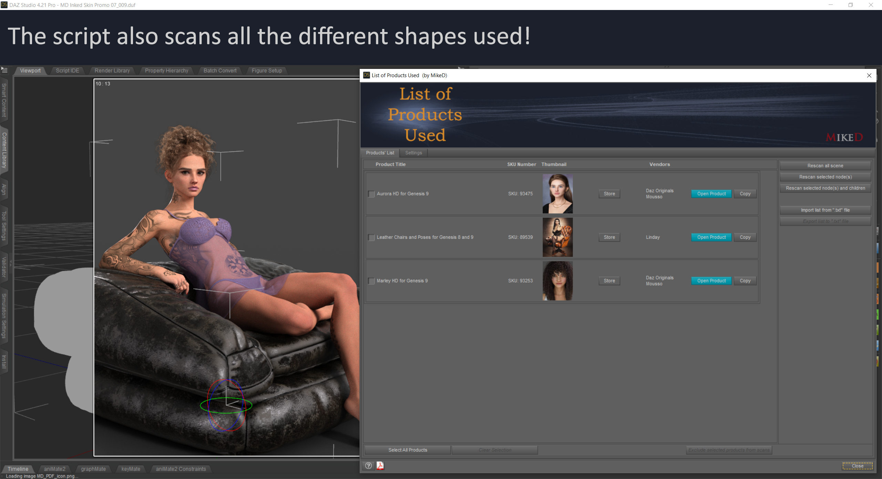This screenshot has width=882, height=479.
Task: Open the Batch Convert tab
Action: click(x=220, y=71)
